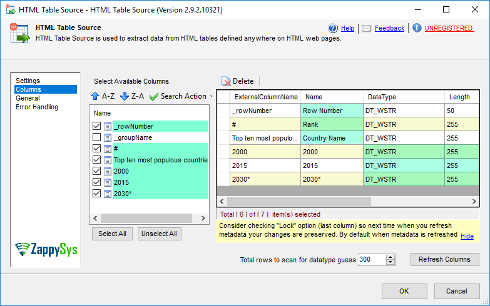490x306 pixels.
Task: Open the General tab in sidebar
Action: pyautogui.click(x=28, y=98)
